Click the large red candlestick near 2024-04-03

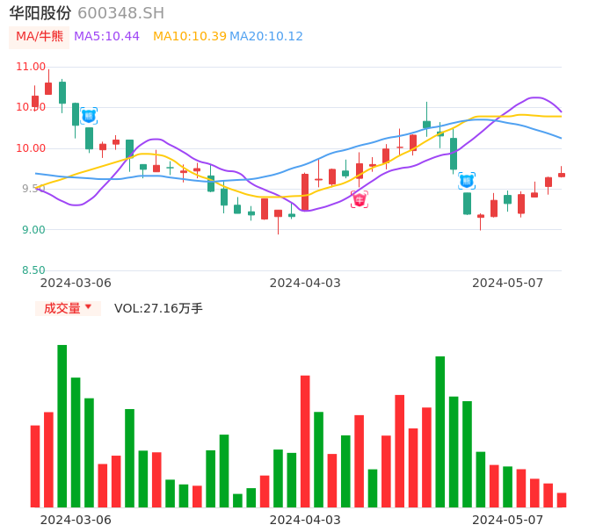(x=305, y=192)
